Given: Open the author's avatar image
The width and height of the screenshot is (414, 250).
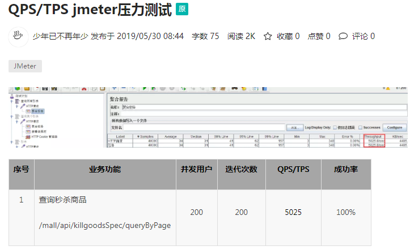Looking at the screenshot, I should (18, 36).
